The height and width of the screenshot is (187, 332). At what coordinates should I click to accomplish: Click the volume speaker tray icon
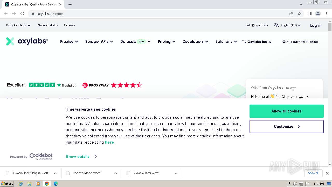(x=295, y=184)
